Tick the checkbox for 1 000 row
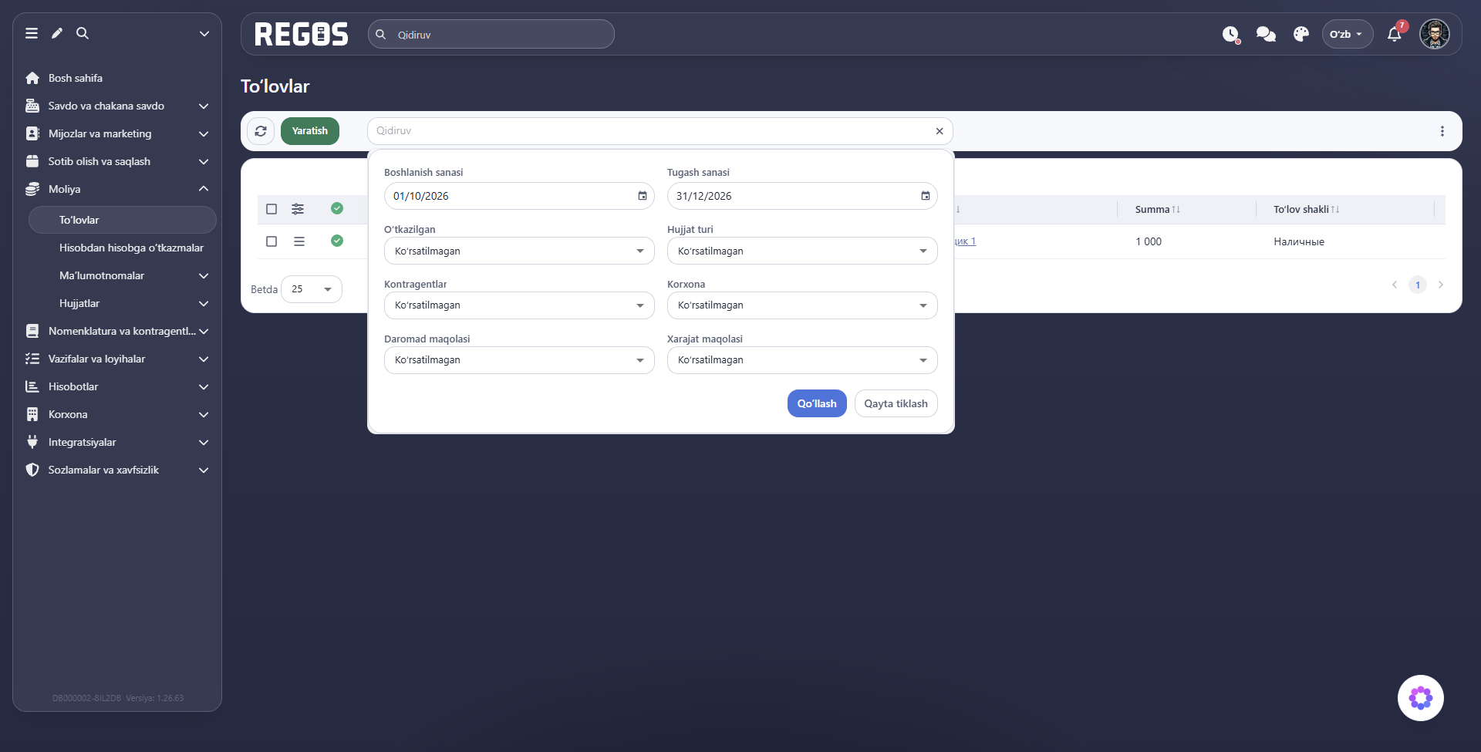Screen dimensions: 1481x752 coord(272,241)
